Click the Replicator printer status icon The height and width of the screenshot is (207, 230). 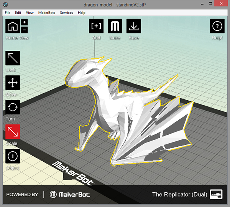(216, 194)
